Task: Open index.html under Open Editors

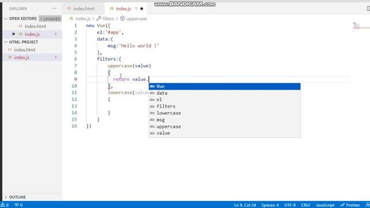Action: 35,26
